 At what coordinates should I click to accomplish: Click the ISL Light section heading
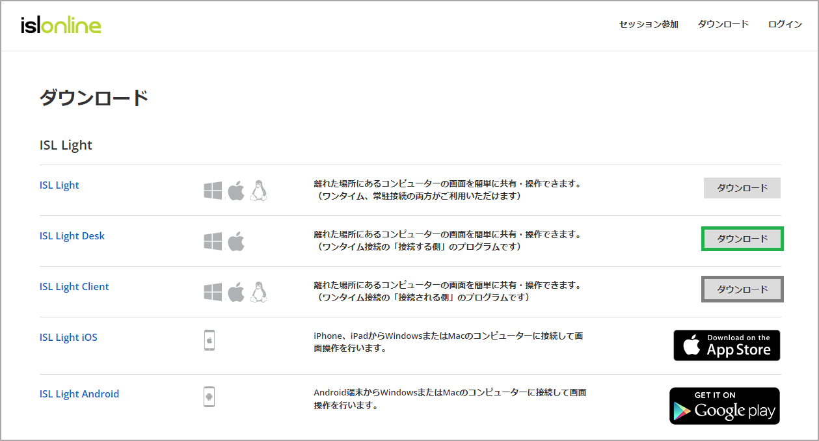pyautogui.click(x=66, y=145)
